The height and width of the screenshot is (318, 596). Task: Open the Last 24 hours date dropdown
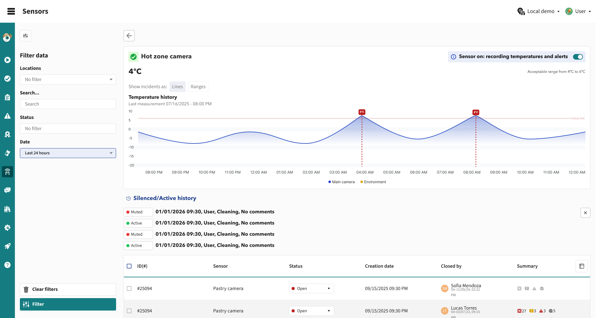(68, 153)
